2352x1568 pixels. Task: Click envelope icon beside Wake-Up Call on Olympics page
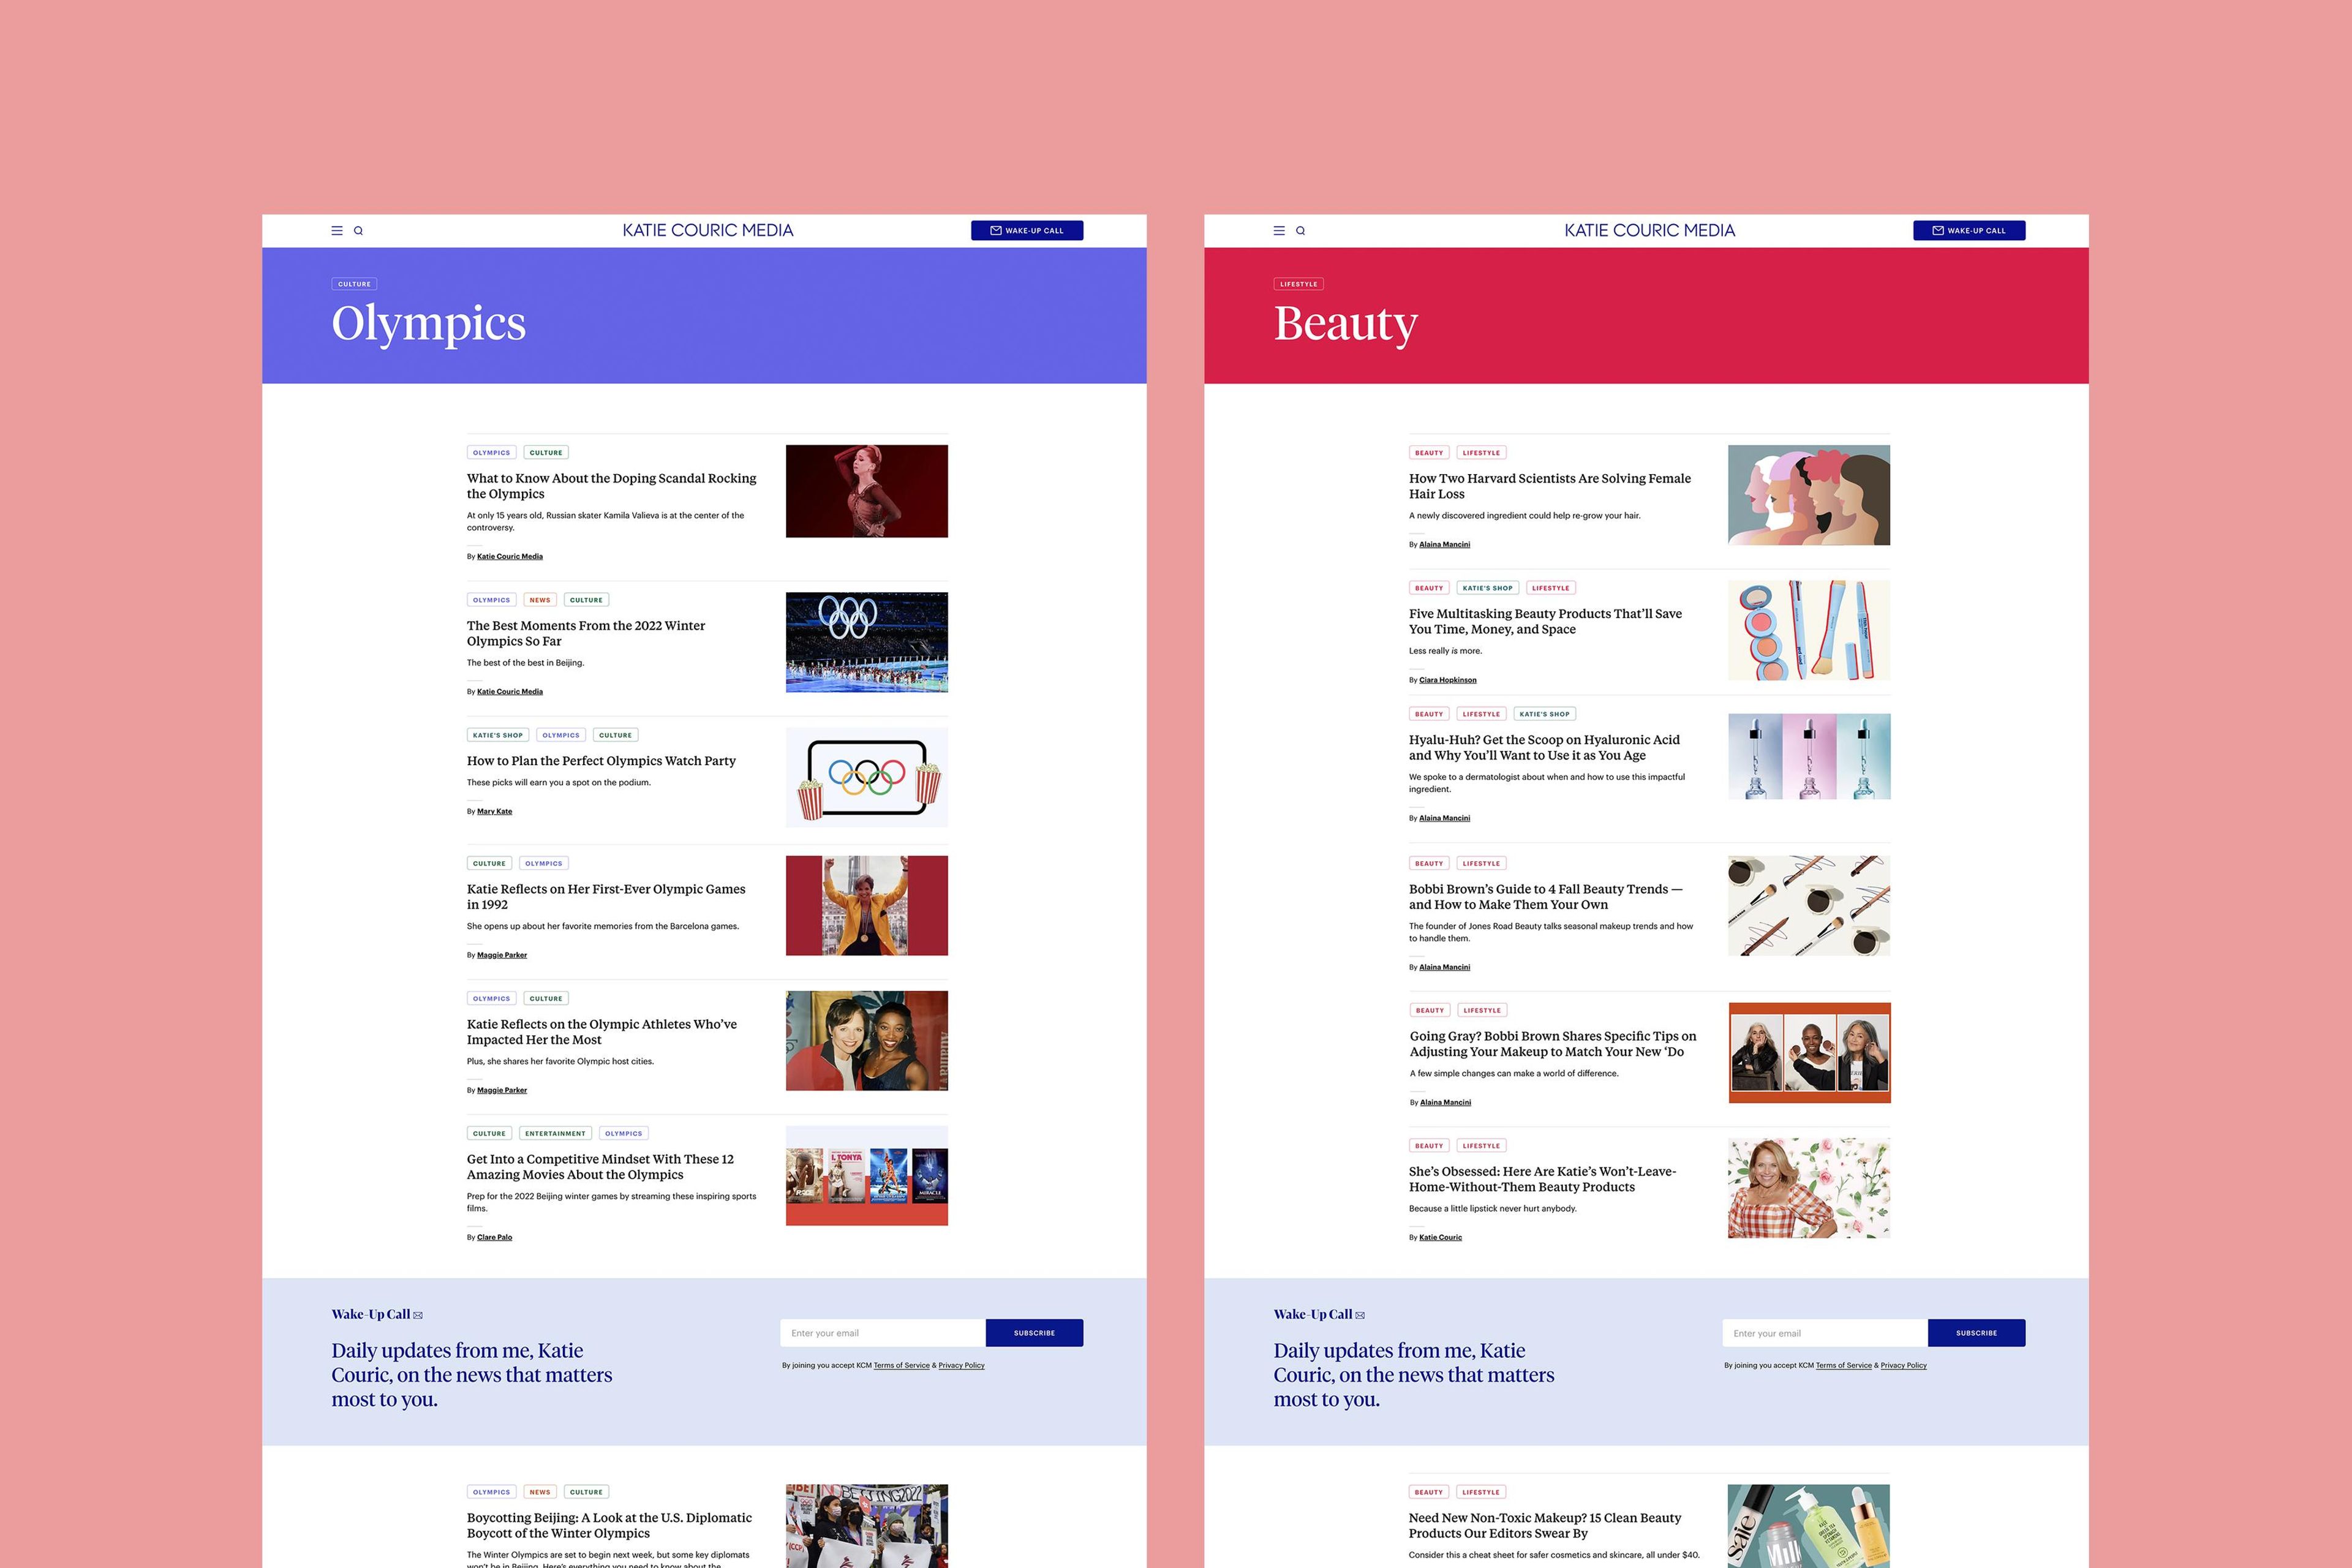(418, 1315)
